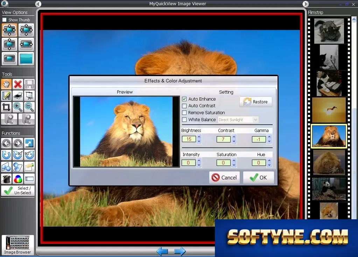
Task: Decrease Gamma with the down arrow
Action: (x=269, y=141)
